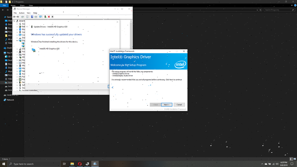This screenshot has height=167, width=297.
Task: Click back arrow in Update Drivers dialog
Action: pyautogui.click(x=27, y=27)
